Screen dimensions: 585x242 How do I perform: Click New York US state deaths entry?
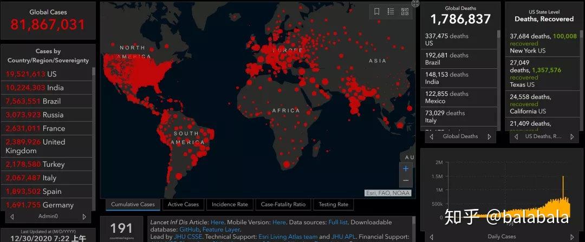(x=543, y=43)
